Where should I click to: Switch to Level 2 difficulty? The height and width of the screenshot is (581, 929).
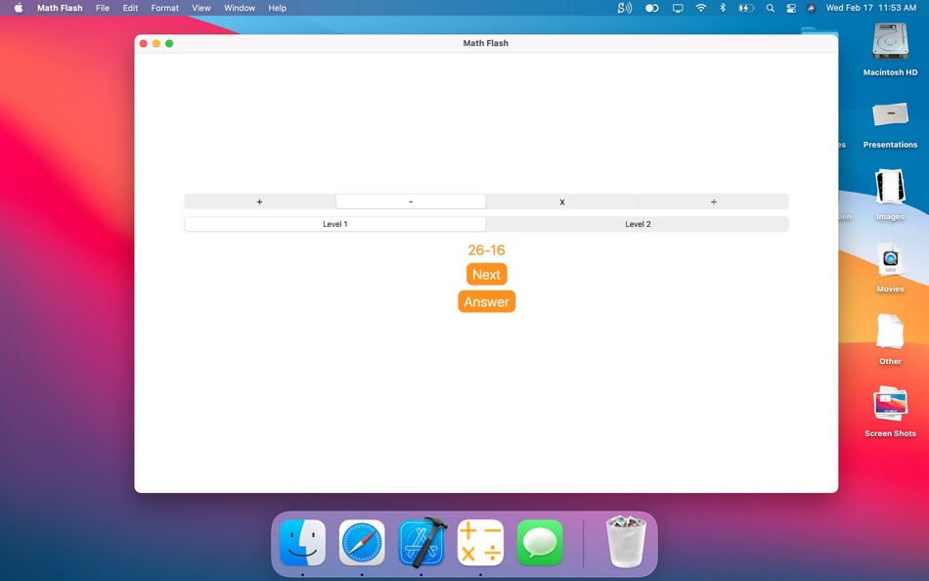pos(638,224)
